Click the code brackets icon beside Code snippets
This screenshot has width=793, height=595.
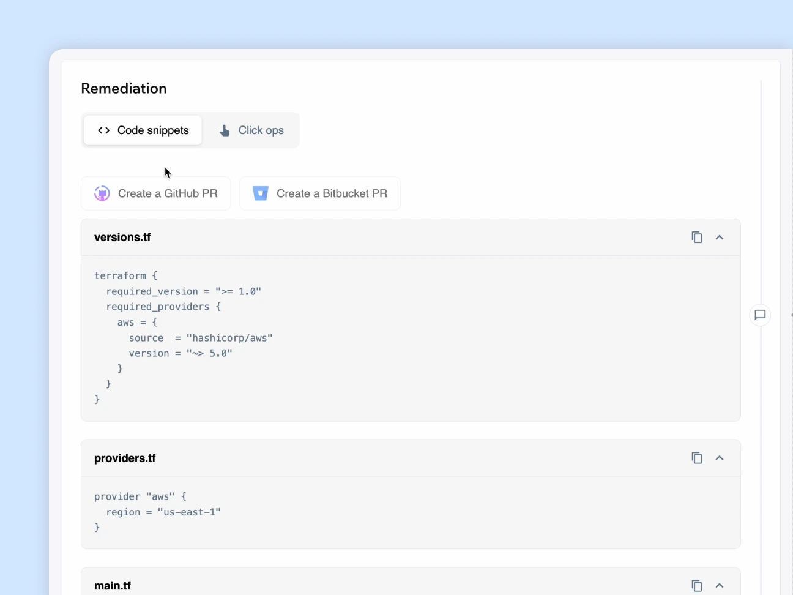click(102, 130)
